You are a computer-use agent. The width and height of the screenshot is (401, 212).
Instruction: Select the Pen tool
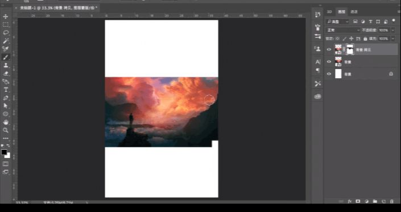point(5,98)
